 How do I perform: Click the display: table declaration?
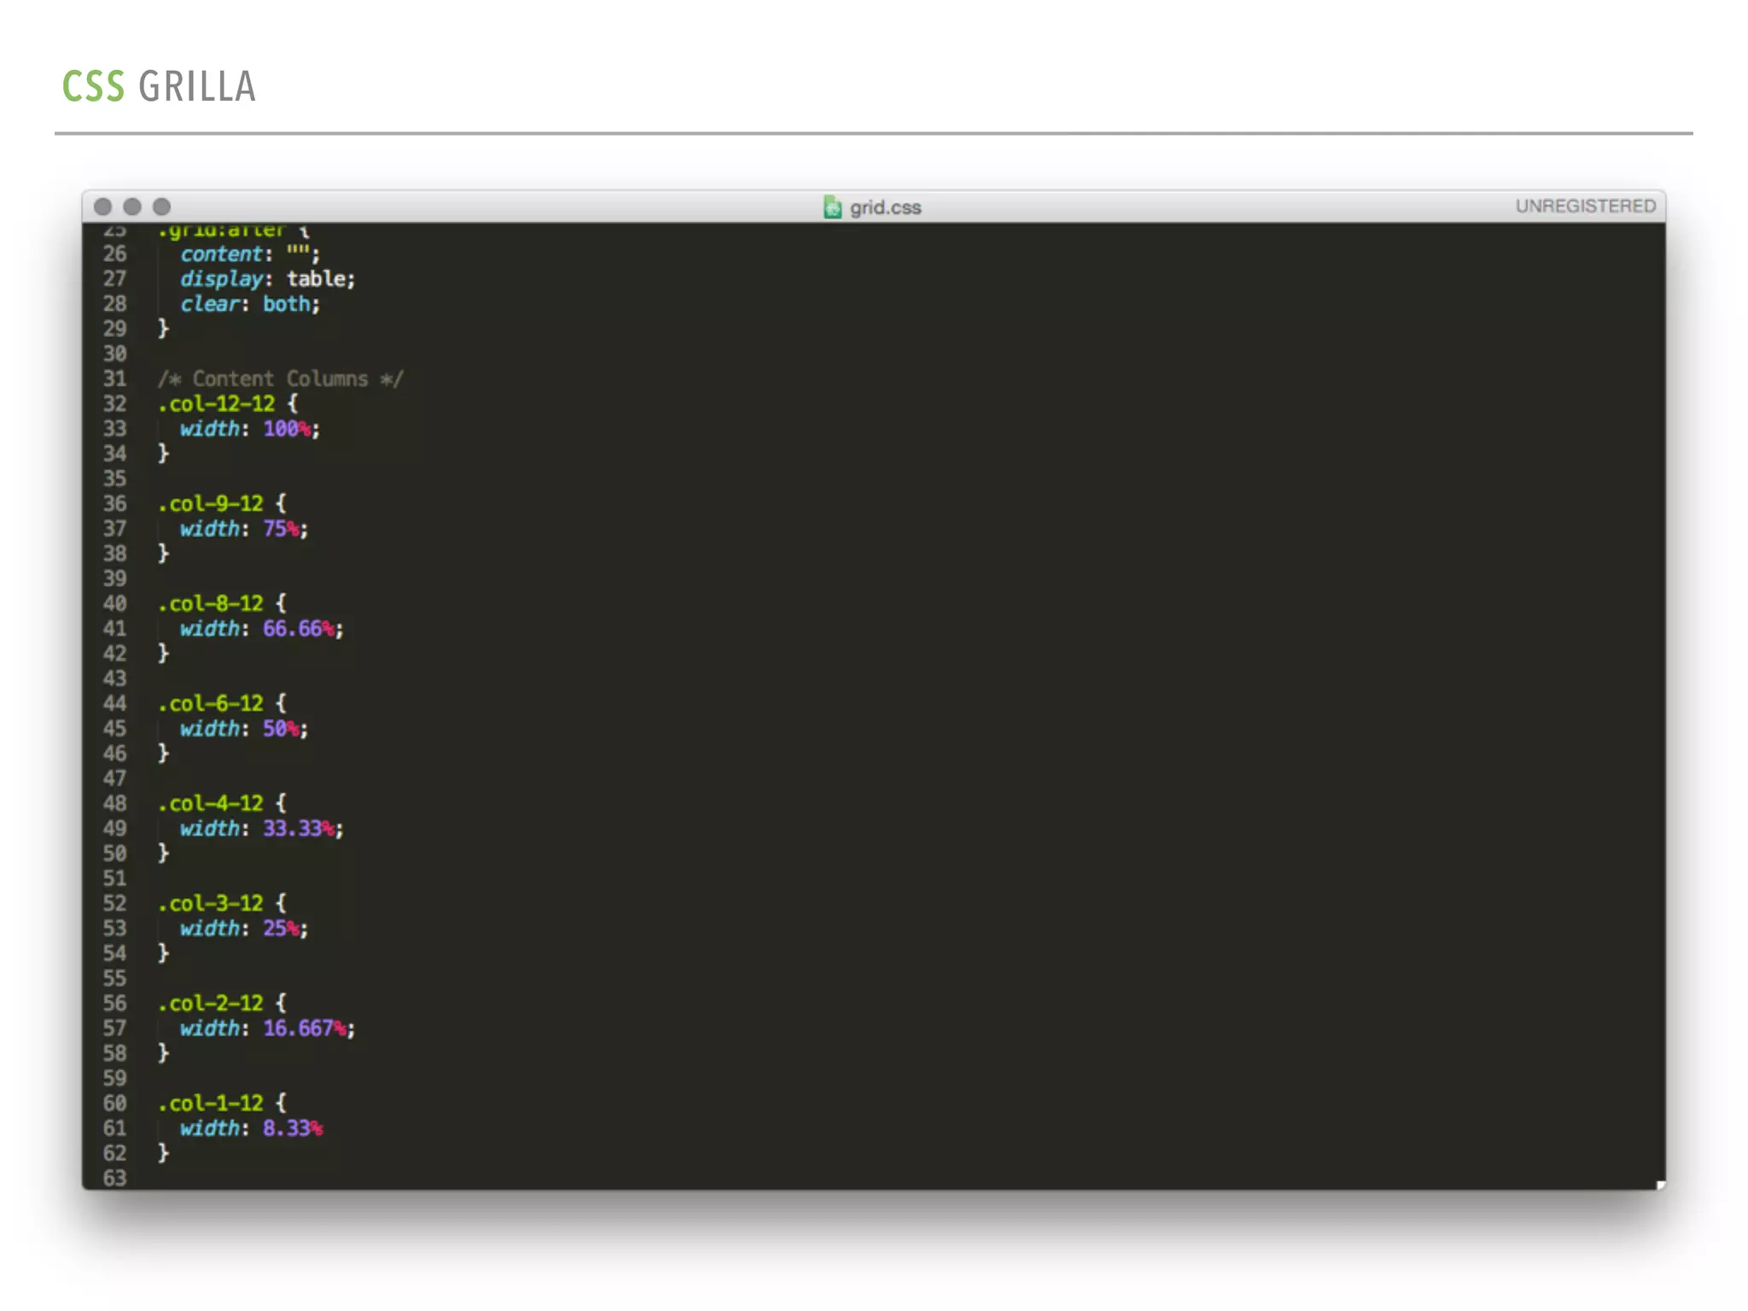pos(267,279)
